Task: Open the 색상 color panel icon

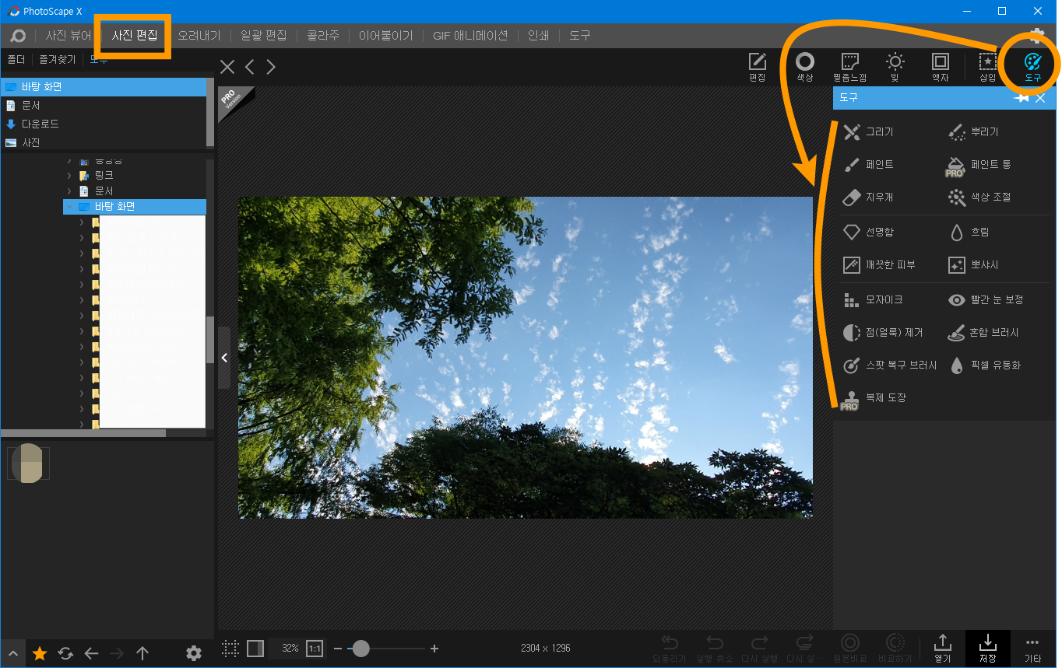Action: tap(804, 67)
